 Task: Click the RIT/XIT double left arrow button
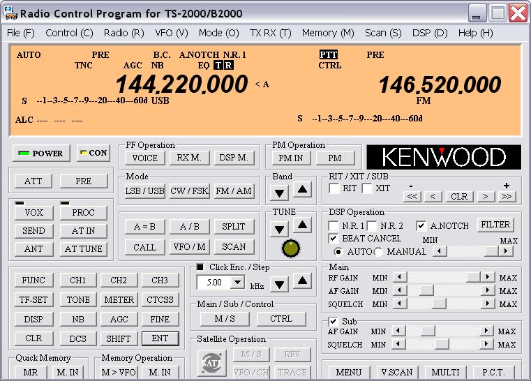click(412, 196)
